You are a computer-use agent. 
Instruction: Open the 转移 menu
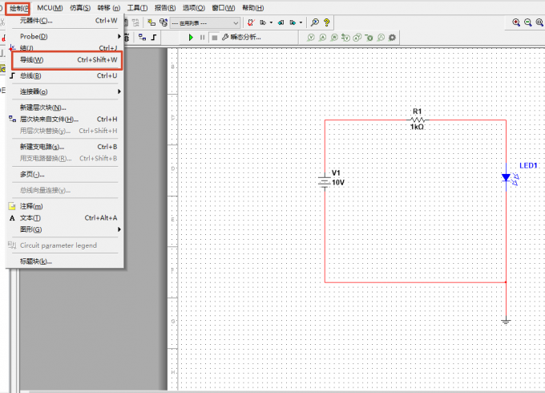point(109,8)
